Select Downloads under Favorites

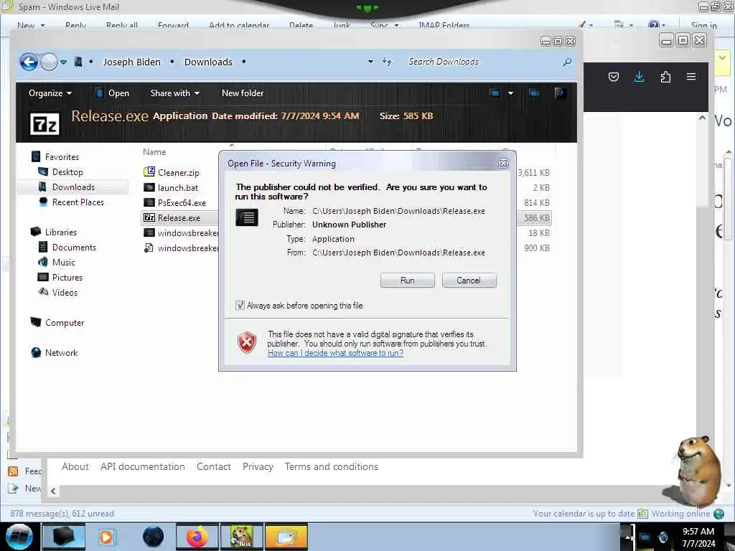click(74, 187)
